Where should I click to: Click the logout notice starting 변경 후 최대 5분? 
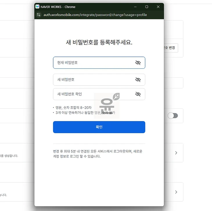[x=98, y=154]
